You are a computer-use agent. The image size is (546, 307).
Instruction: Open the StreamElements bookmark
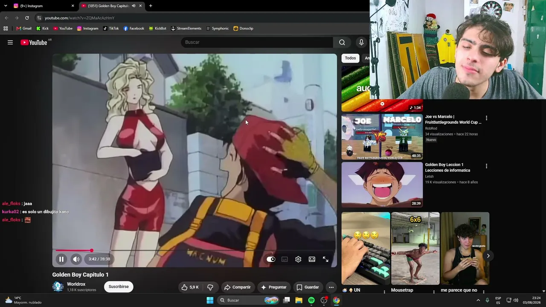tap(186, 29)
